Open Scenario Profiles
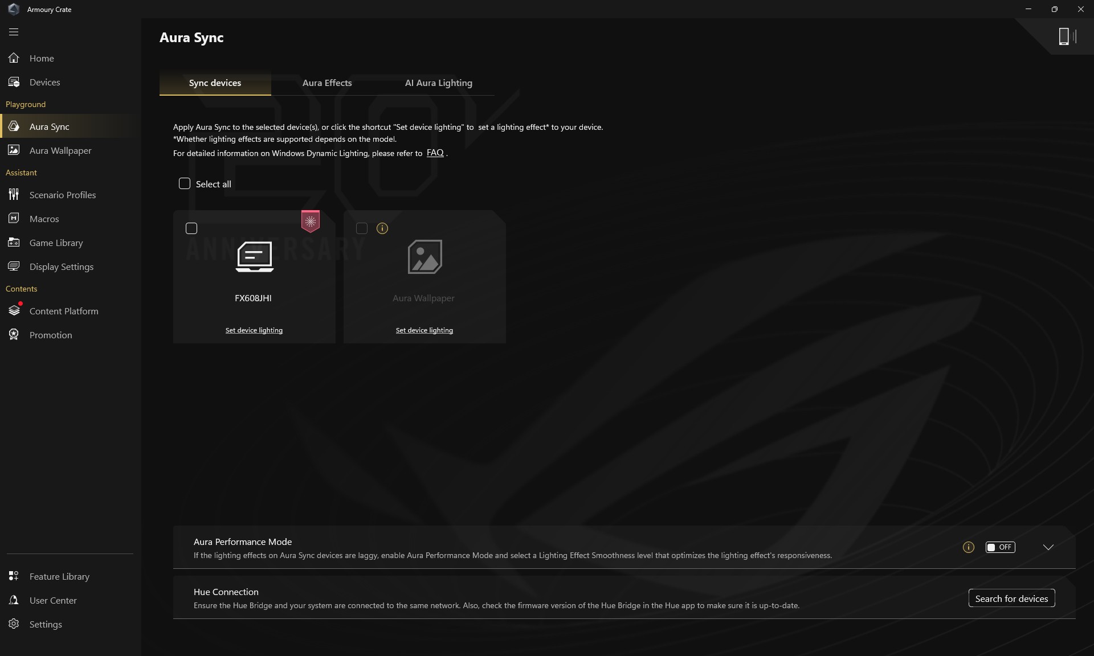Viewport: 1094px width, 656px height. point(71,195)
